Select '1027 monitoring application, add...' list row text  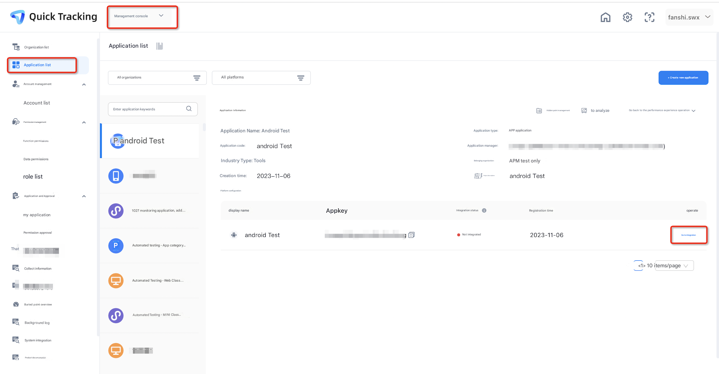click(x=158, y=211)
